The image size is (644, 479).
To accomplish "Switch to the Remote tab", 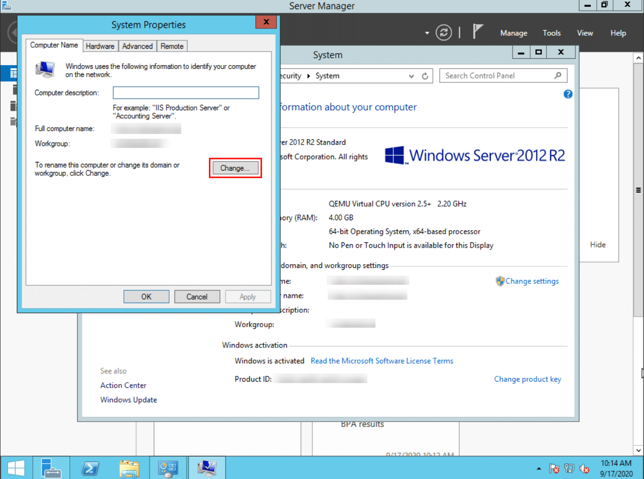I will [x=172, y=46].
